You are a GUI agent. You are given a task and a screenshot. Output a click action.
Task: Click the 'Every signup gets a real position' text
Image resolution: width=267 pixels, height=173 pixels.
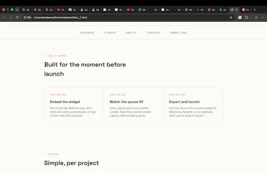[x=130, y=112]
